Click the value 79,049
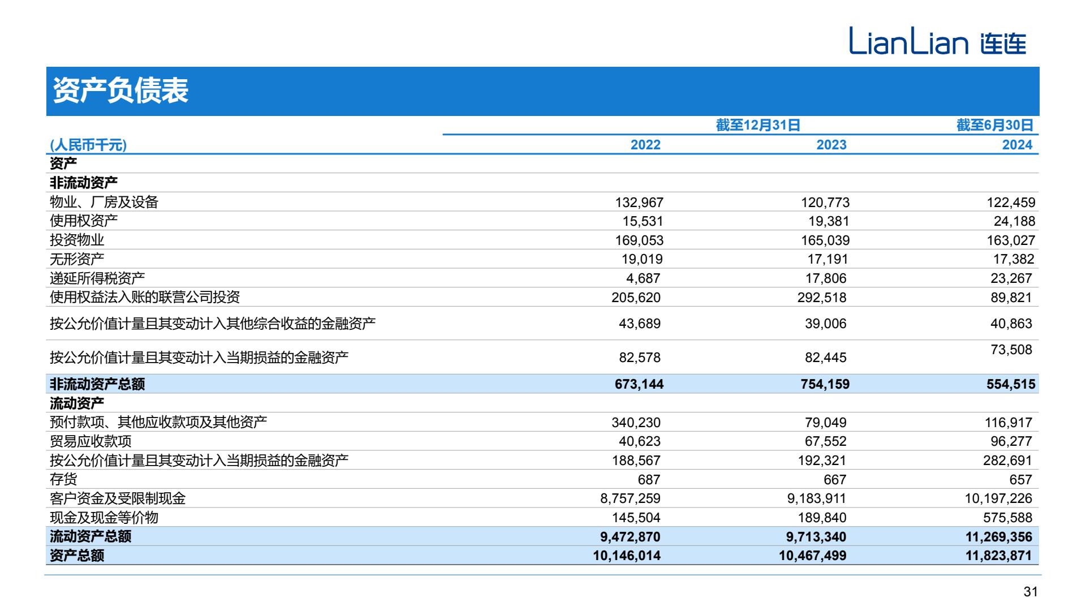The height and width of the screenshot is (611, 1086). tap(826, 423)
